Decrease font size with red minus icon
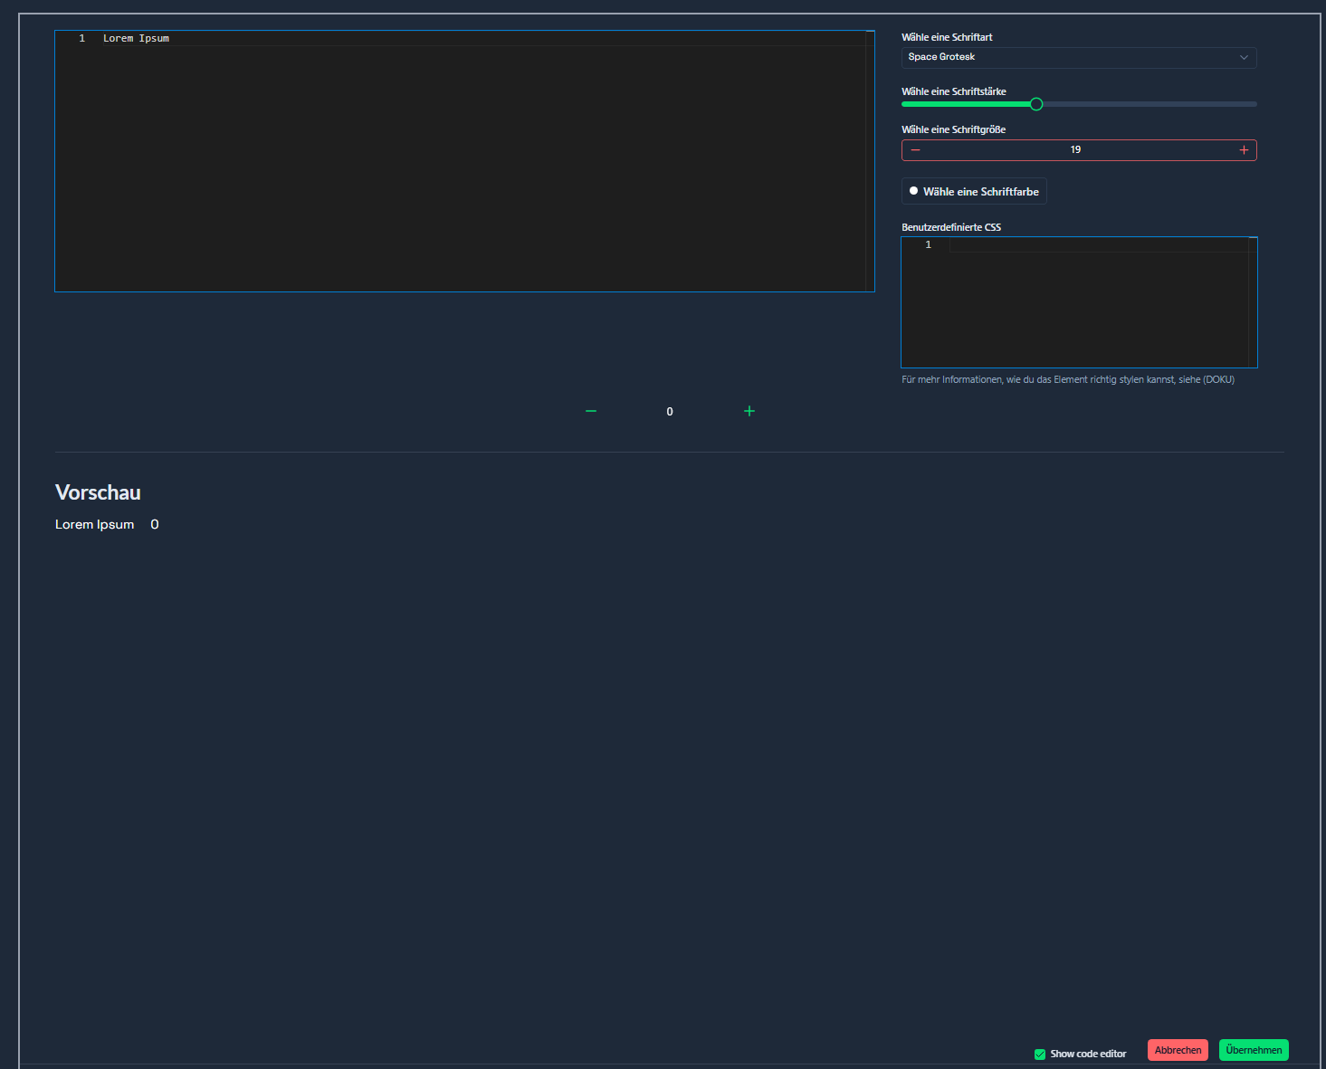1326x1069 pixels. point(915,150)
